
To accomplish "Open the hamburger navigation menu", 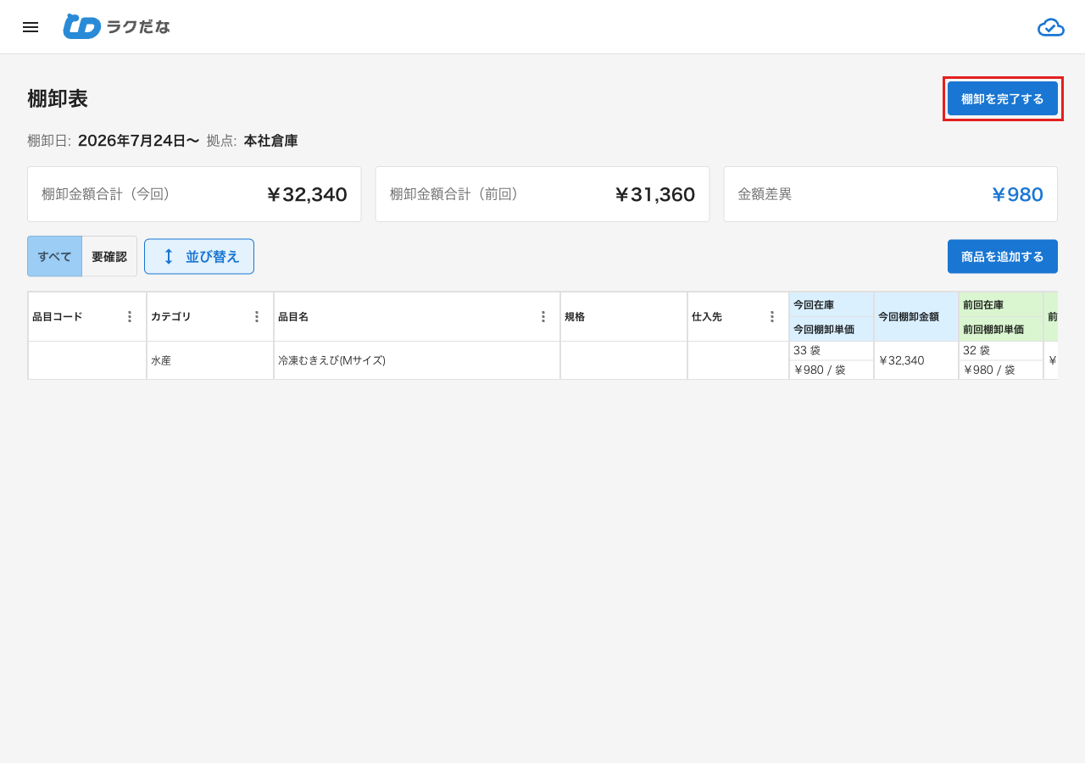I will coord(31,27).
